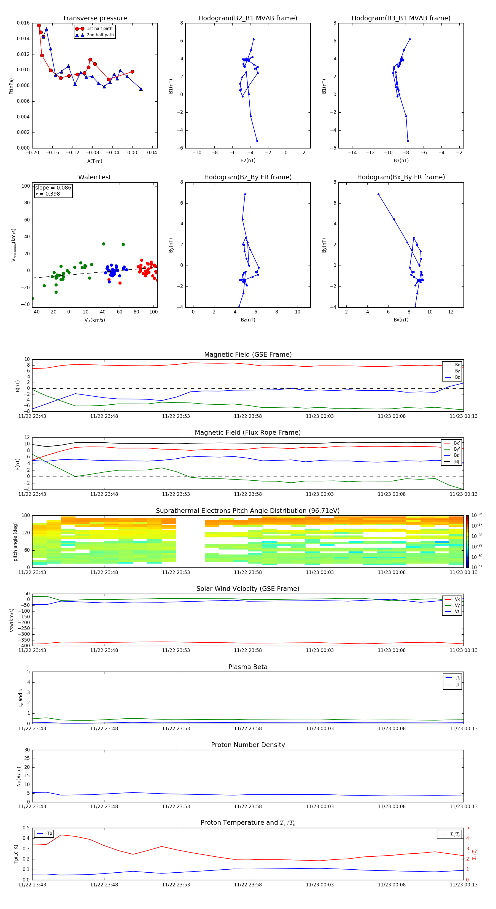Click the 'Bx(nT)' axis label
This screenshot has height=909, width=496.
tap(401, 320)
